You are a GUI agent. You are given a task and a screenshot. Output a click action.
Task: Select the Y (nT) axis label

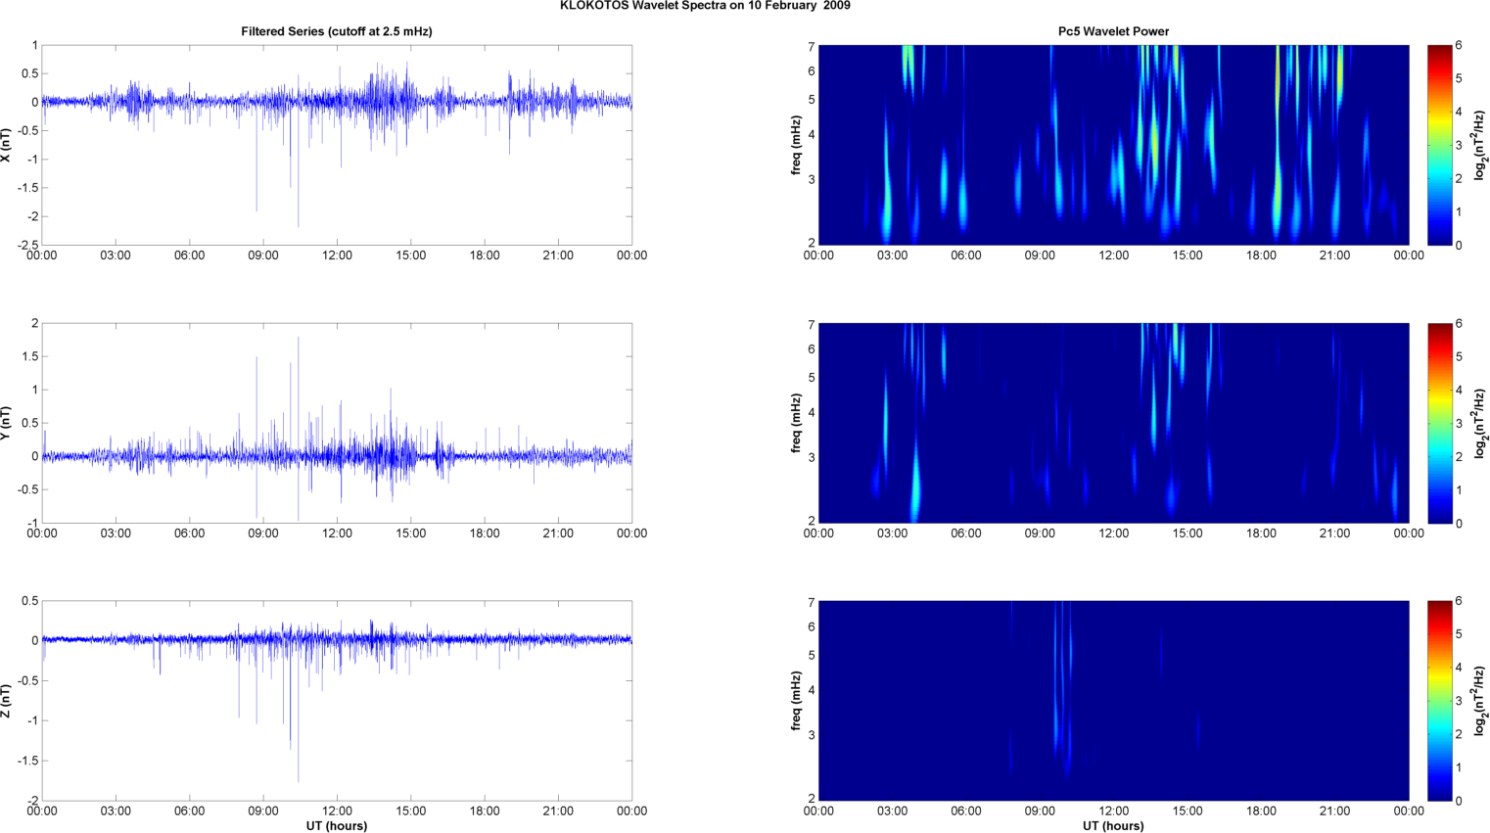[x=7, y=423]
